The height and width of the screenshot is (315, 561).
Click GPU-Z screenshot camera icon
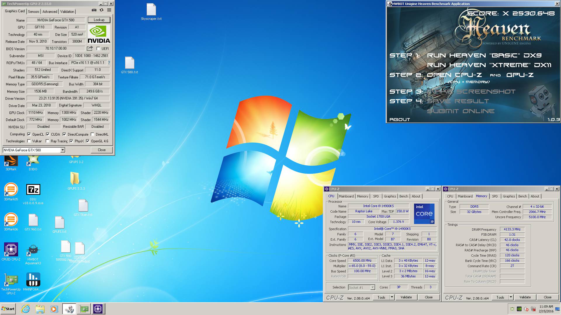coord(94,10)
